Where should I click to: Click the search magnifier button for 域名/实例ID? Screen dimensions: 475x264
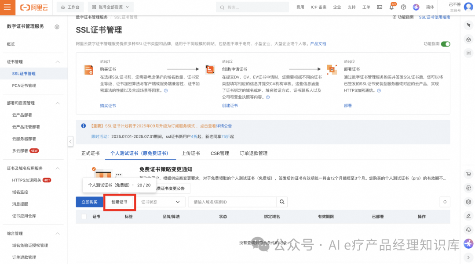tap(282, 202)
